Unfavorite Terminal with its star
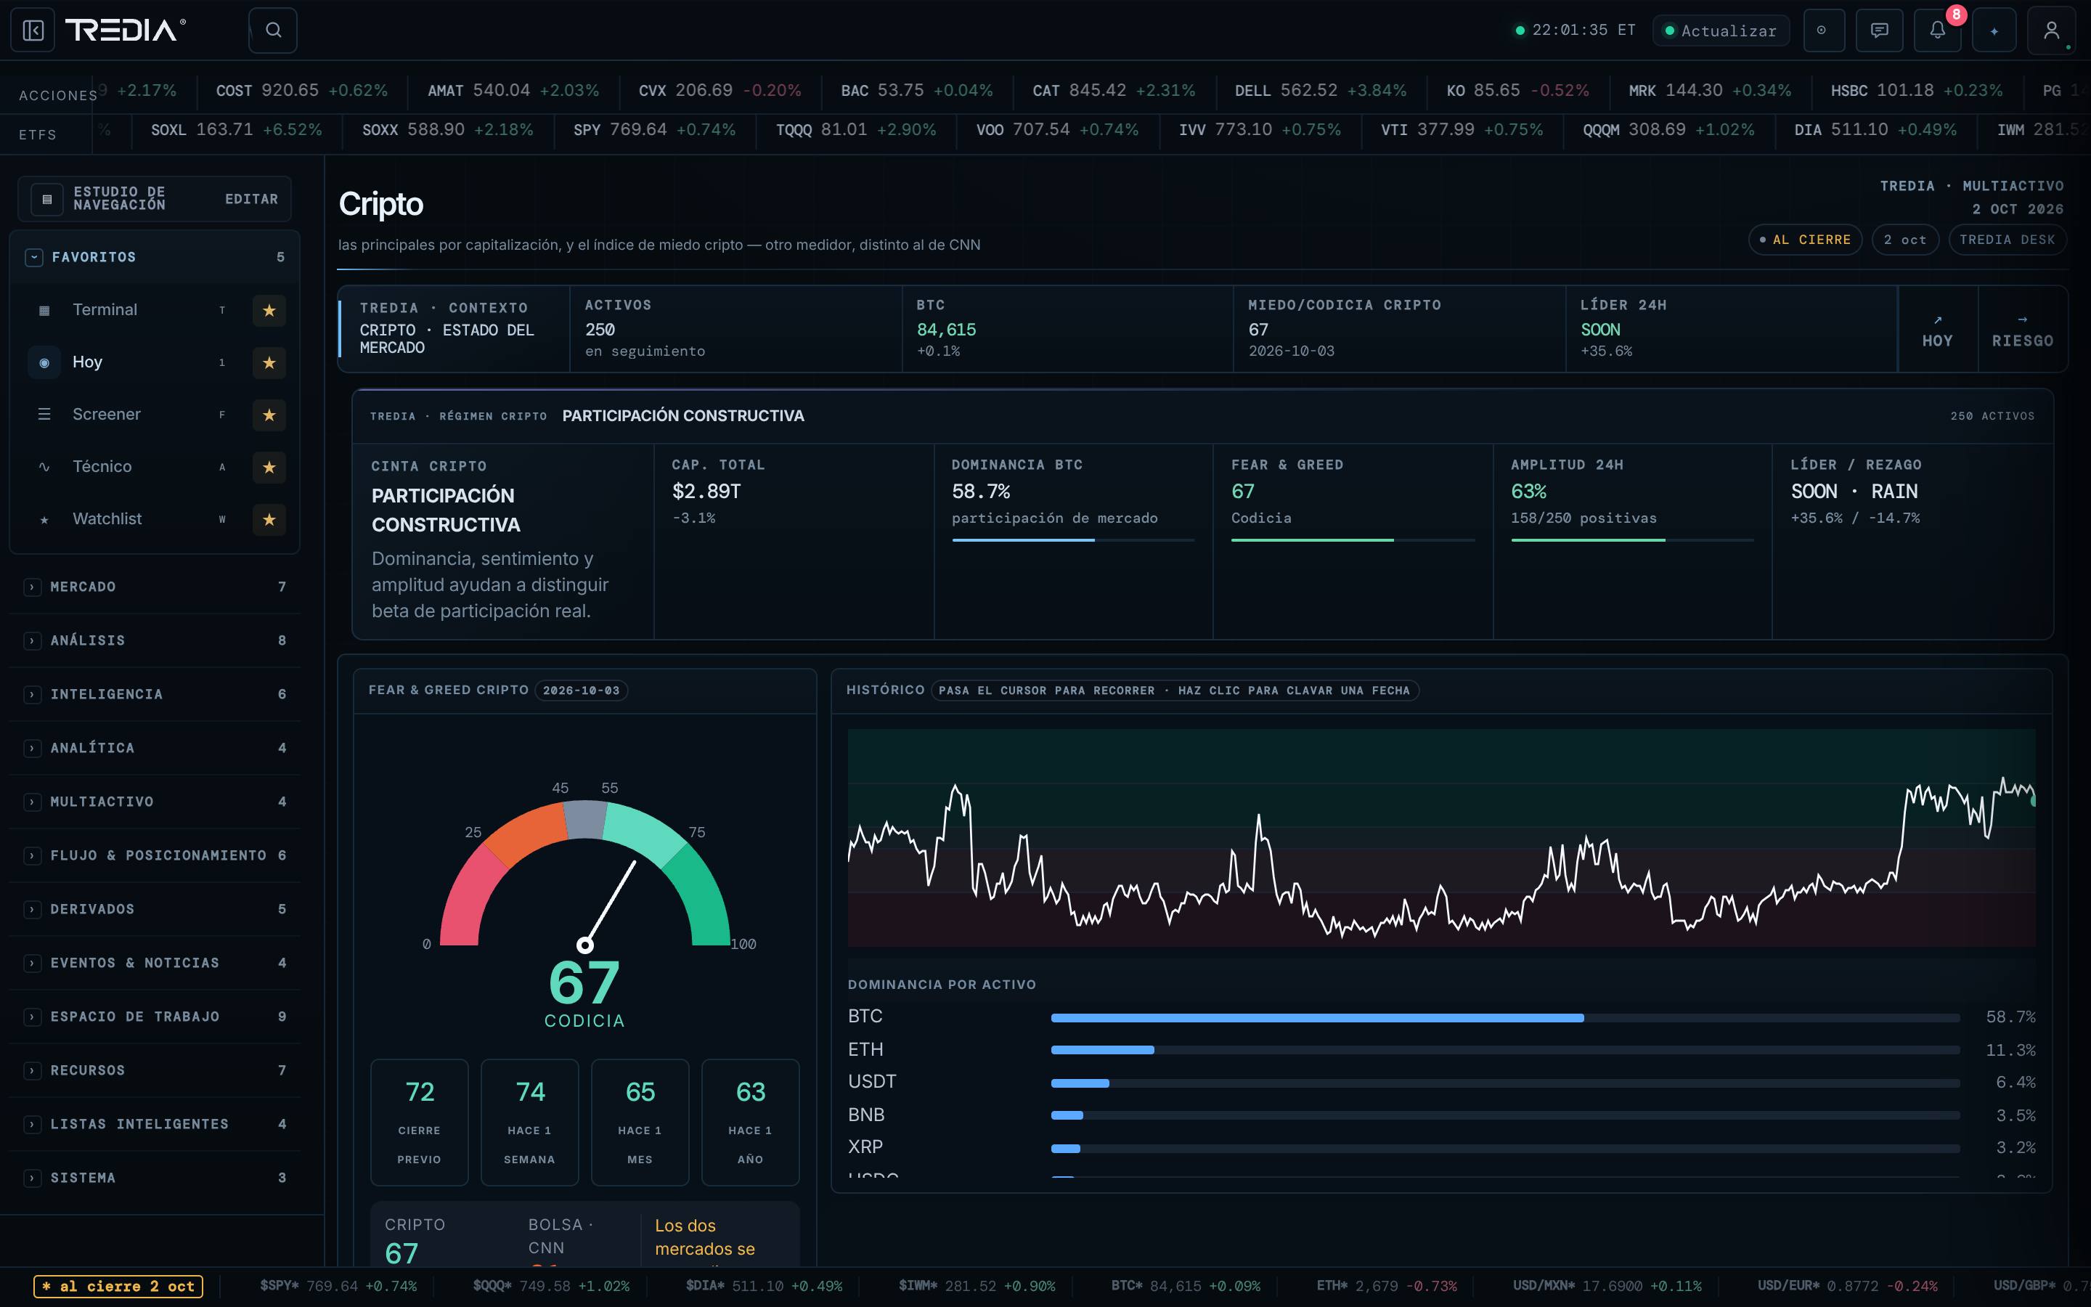The height and width of the screenshot is (1307, 2091). pyautogui.click(x=269, y=310)
